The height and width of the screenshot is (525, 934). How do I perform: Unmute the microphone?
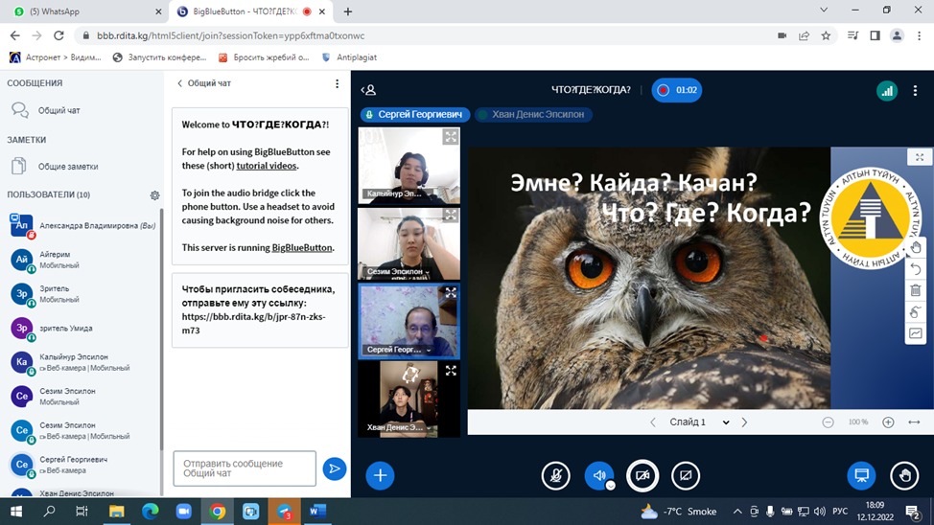tap(555, 475)
